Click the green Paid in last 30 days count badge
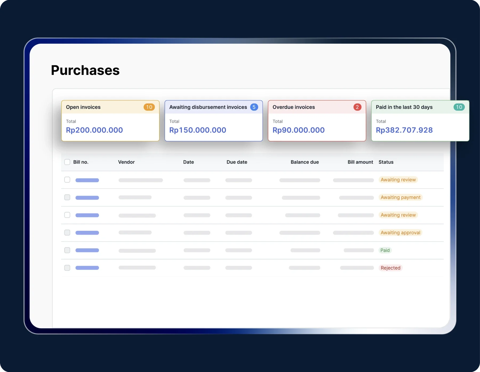 pyautogui.click(x=459, y=107)
